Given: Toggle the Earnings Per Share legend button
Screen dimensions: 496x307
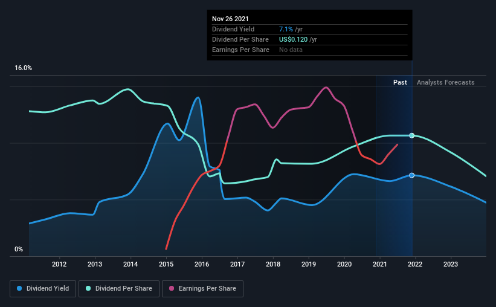Looking at the screenshot, I should tap(202, 289).
